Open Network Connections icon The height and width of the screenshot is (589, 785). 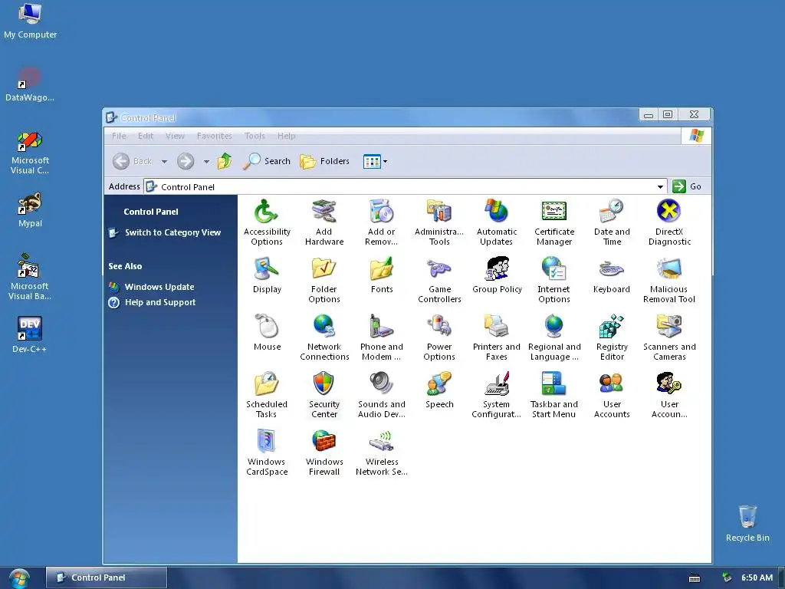tap(324, 337)
